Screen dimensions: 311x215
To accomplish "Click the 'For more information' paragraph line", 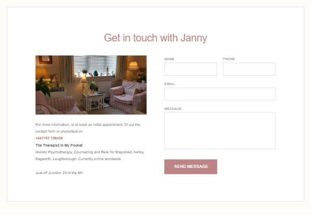I will tap(88, 125).
